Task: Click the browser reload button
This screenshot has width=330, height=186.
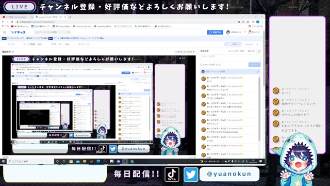Action: [12, 22]
